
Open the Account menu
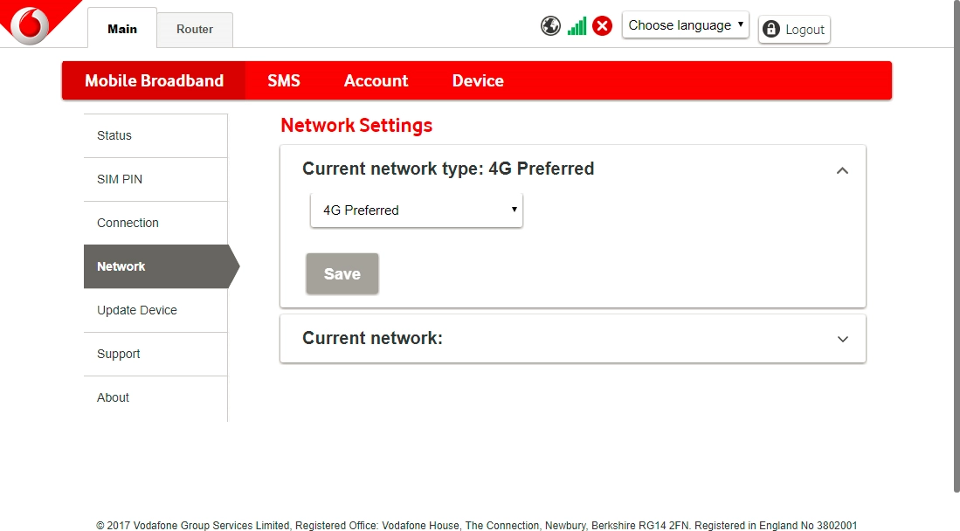376,80
